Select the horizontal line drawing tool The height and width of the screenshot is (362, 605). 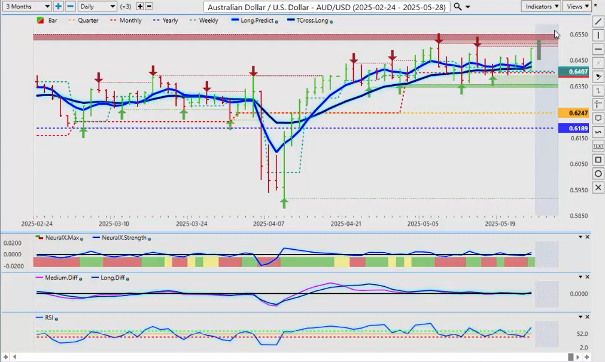tap(598, 49)
